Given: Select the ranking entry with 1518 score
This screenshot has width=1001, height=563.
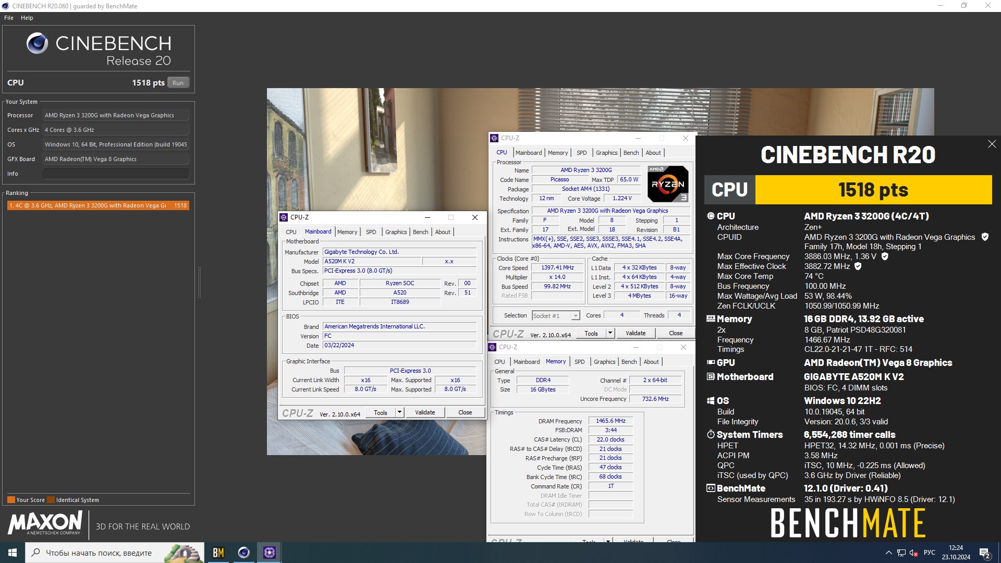Looking at the screenshot, I should (97, 205).
